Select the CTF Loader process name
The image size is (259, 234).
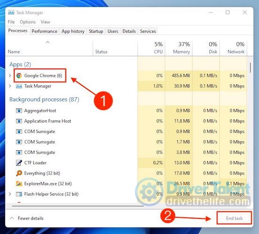pos(35,163)
